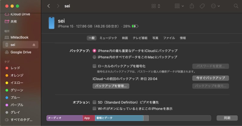Click last backup time 昨日 20:04
Image resolution: width=242 pixels, height=126 pixels.
pyautogui.click(x=149, y=79)
